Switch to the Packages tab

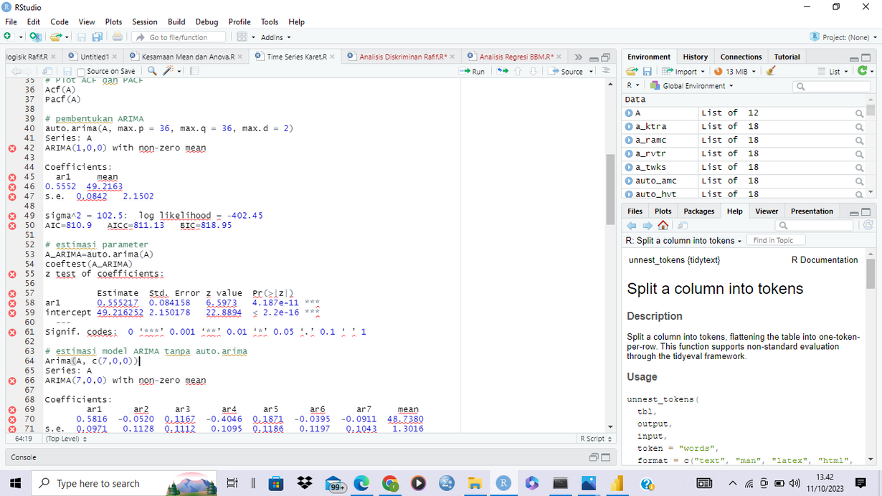click(x=698, y=211)
